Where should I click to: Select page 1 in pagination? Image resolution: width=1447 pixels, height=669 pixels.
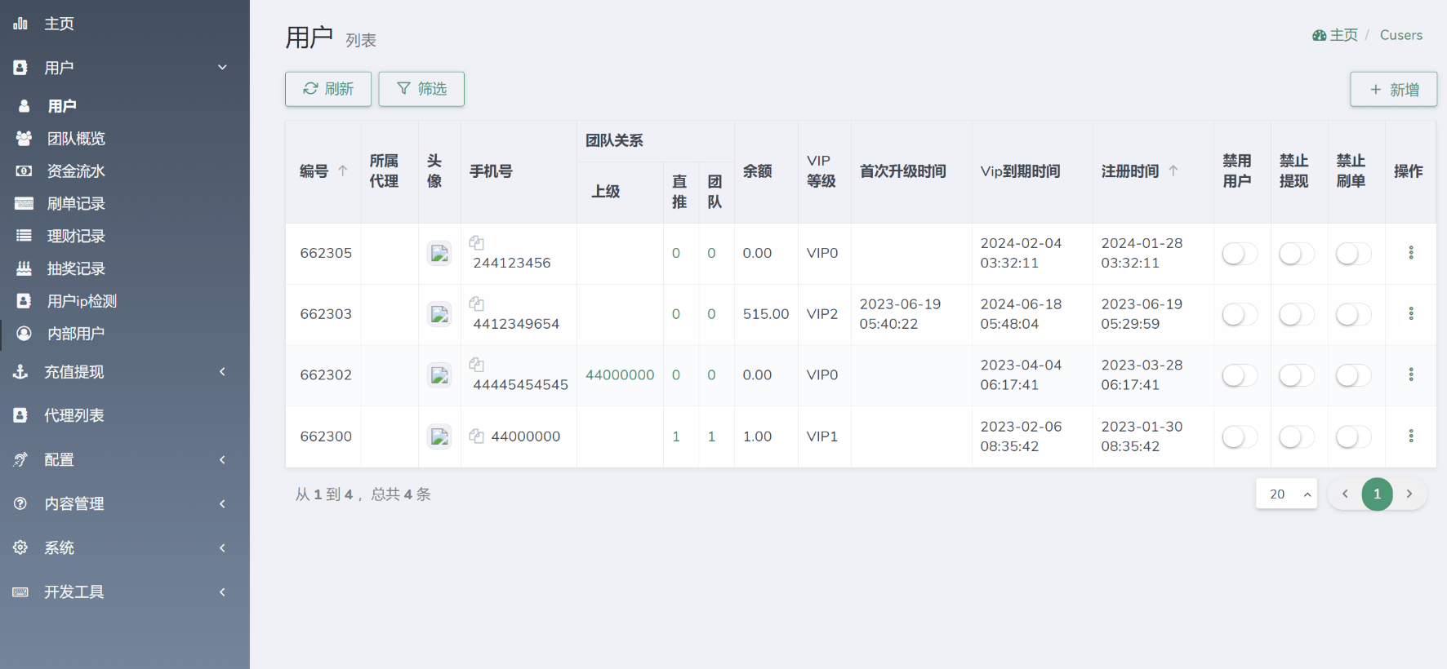point(1377,494)
